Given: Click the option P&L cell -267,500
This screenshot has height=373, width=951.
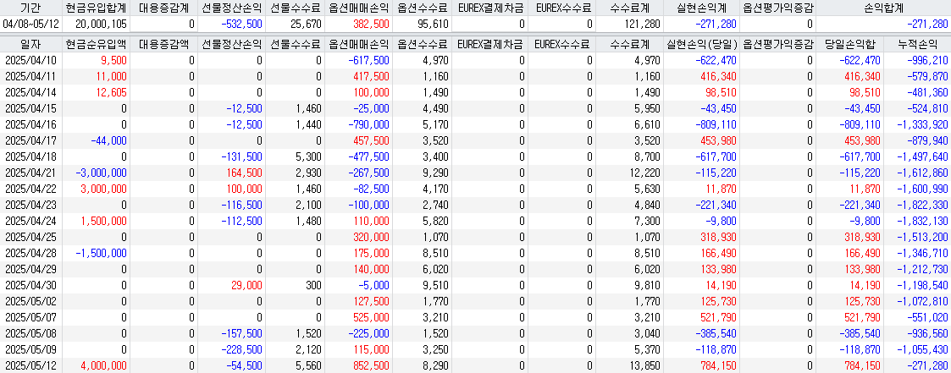Looking at the screenshot, I should point(368,173).
